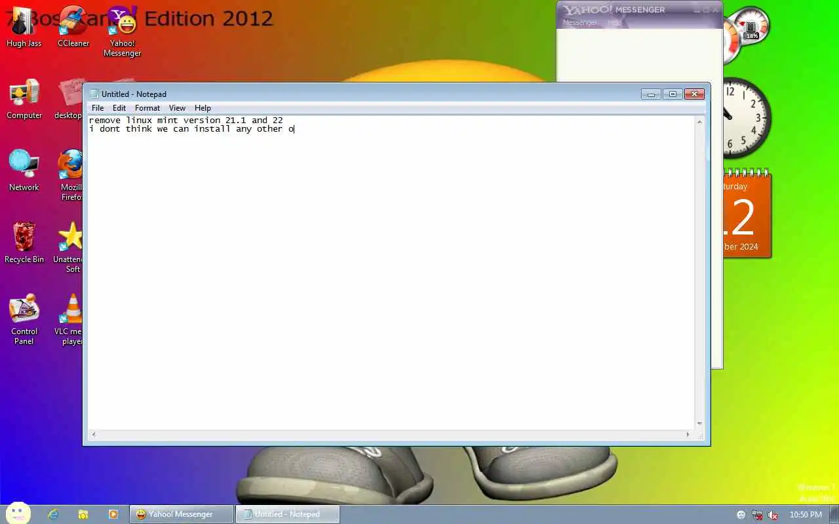The width and height of the screenshot is (839, 524).
Task: Switch to Yahoo! Messenger taskbar button
Action: point(182,514)
